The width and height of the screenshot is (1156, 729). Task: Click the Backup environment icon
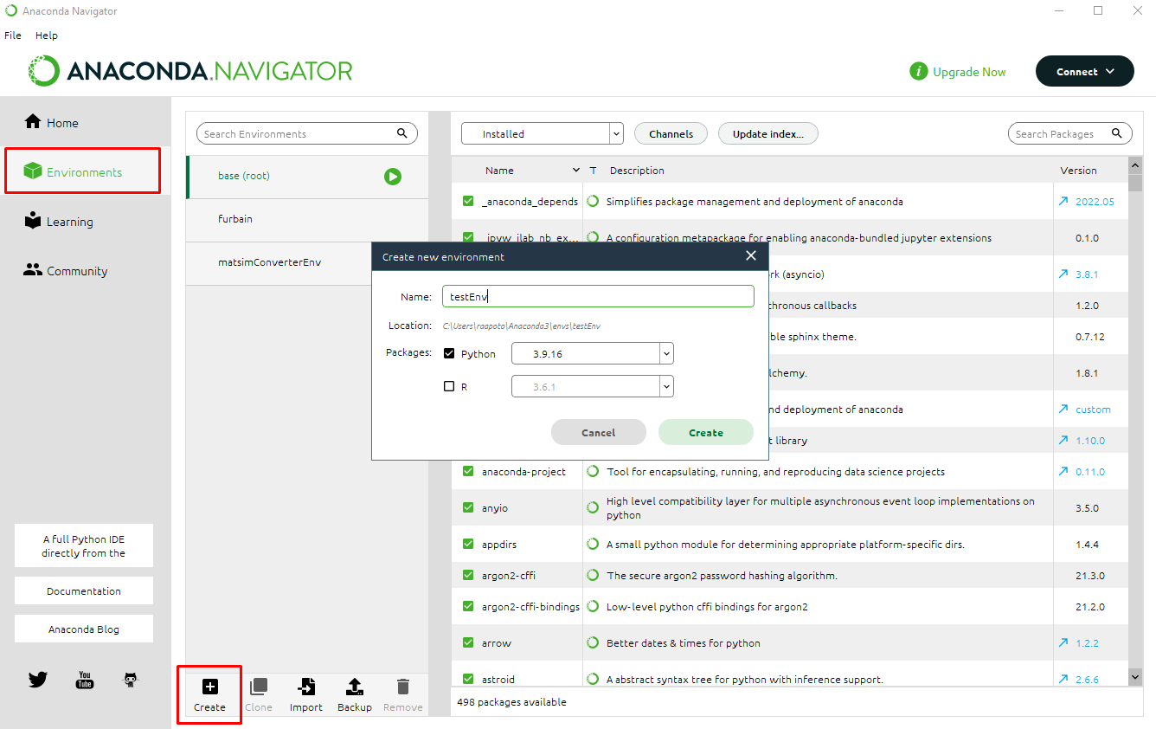[x=355, y=687]
